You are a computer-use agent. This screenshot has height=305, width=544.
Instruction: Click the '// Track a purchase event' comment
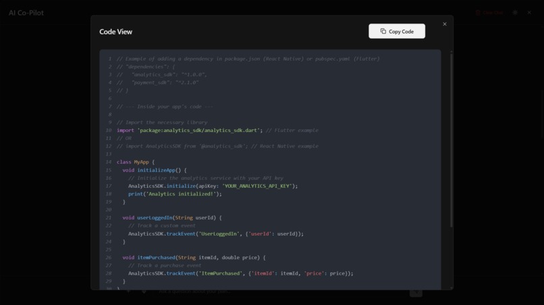pos(165,265)
